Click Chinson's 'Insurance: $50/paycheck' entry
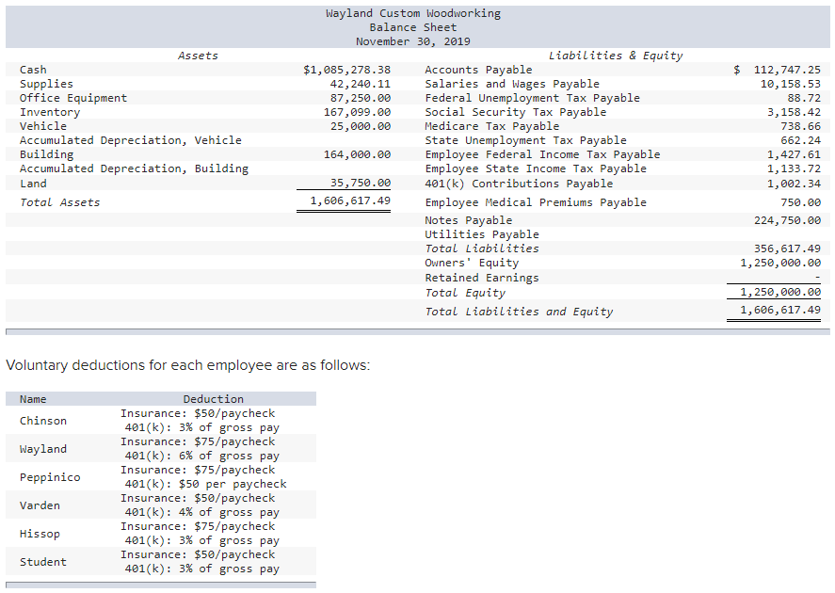This screenshot has width=835, height=593. [x=198, y=413]
